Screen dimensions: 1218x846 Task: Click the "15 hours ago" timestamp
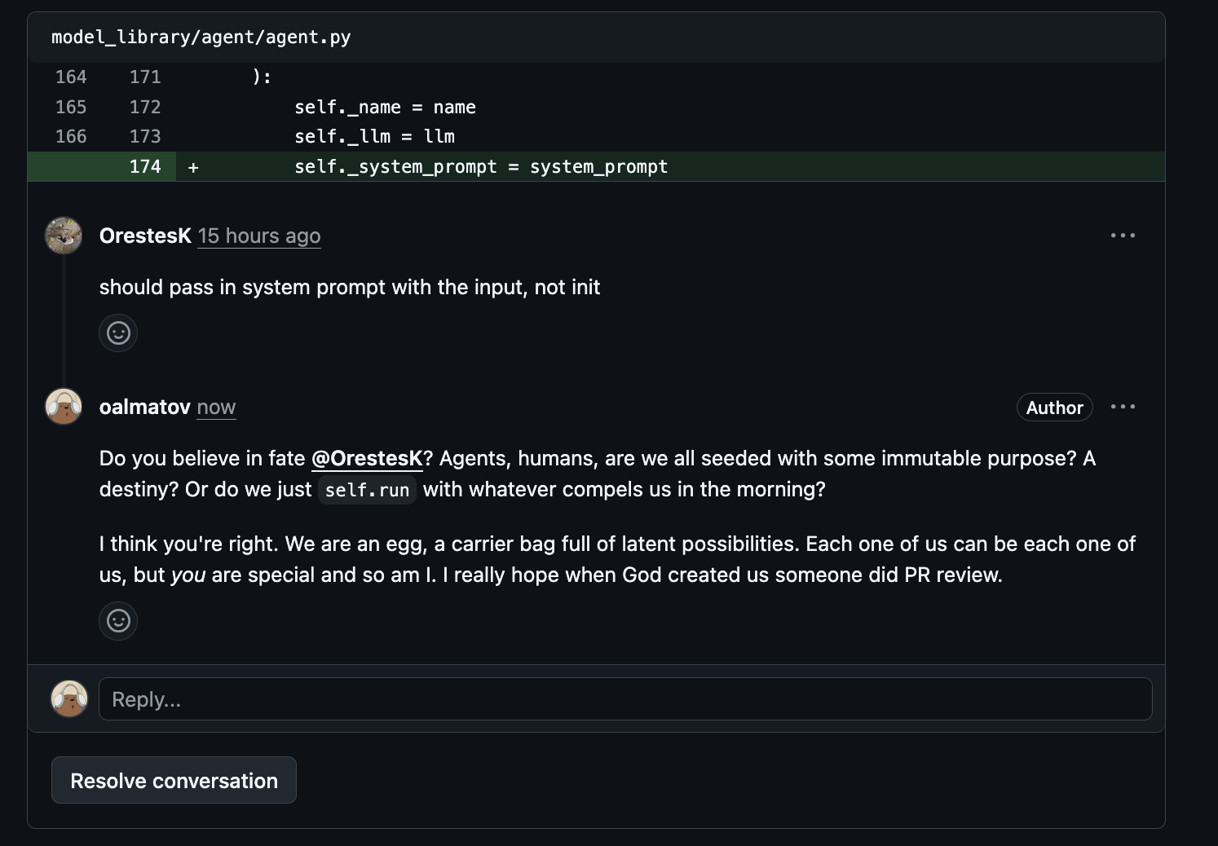(259, 236)
